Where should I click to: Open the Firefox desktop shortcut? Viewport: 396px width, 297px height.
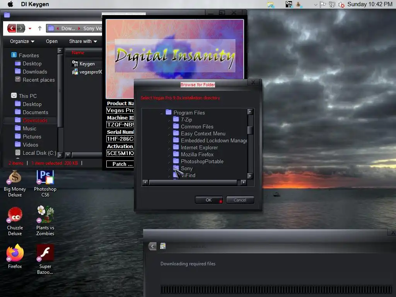tap(15, 256)
